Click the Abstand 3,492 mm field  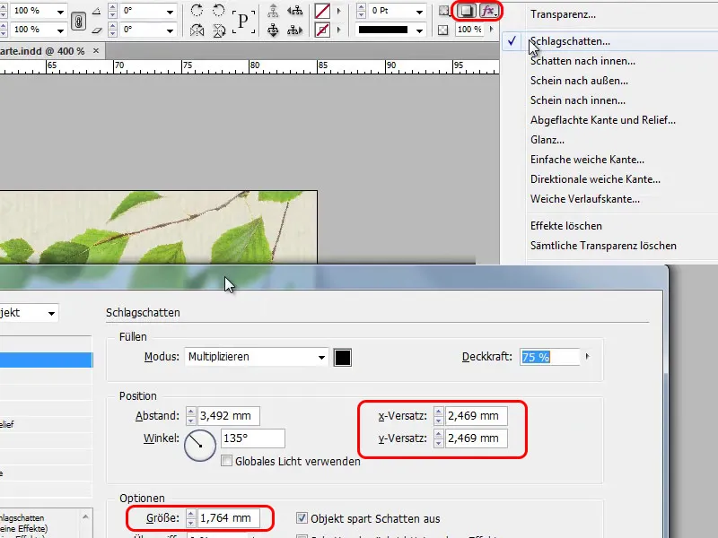point(229,416)
